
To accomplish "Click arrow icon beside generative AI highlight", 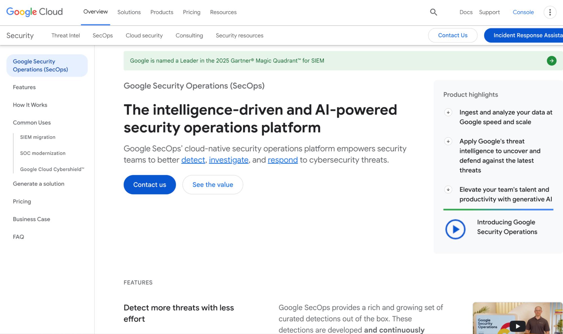I will 448,190.
